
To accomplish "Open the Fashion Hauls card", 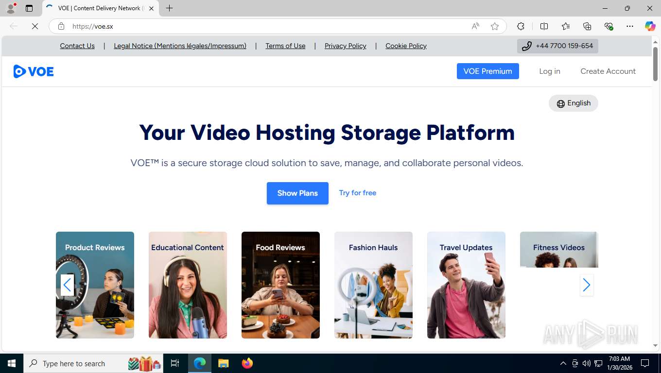I will click(x=373, y=285).
